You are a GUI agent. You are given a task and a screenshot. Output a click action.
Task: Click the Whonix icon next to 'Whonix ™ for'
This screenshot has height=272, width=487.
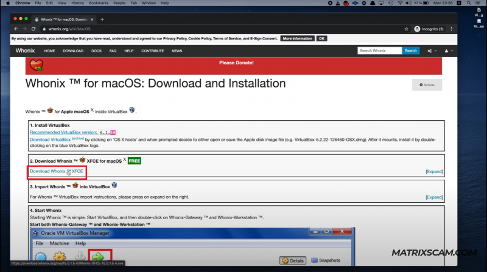pos(50,110)
